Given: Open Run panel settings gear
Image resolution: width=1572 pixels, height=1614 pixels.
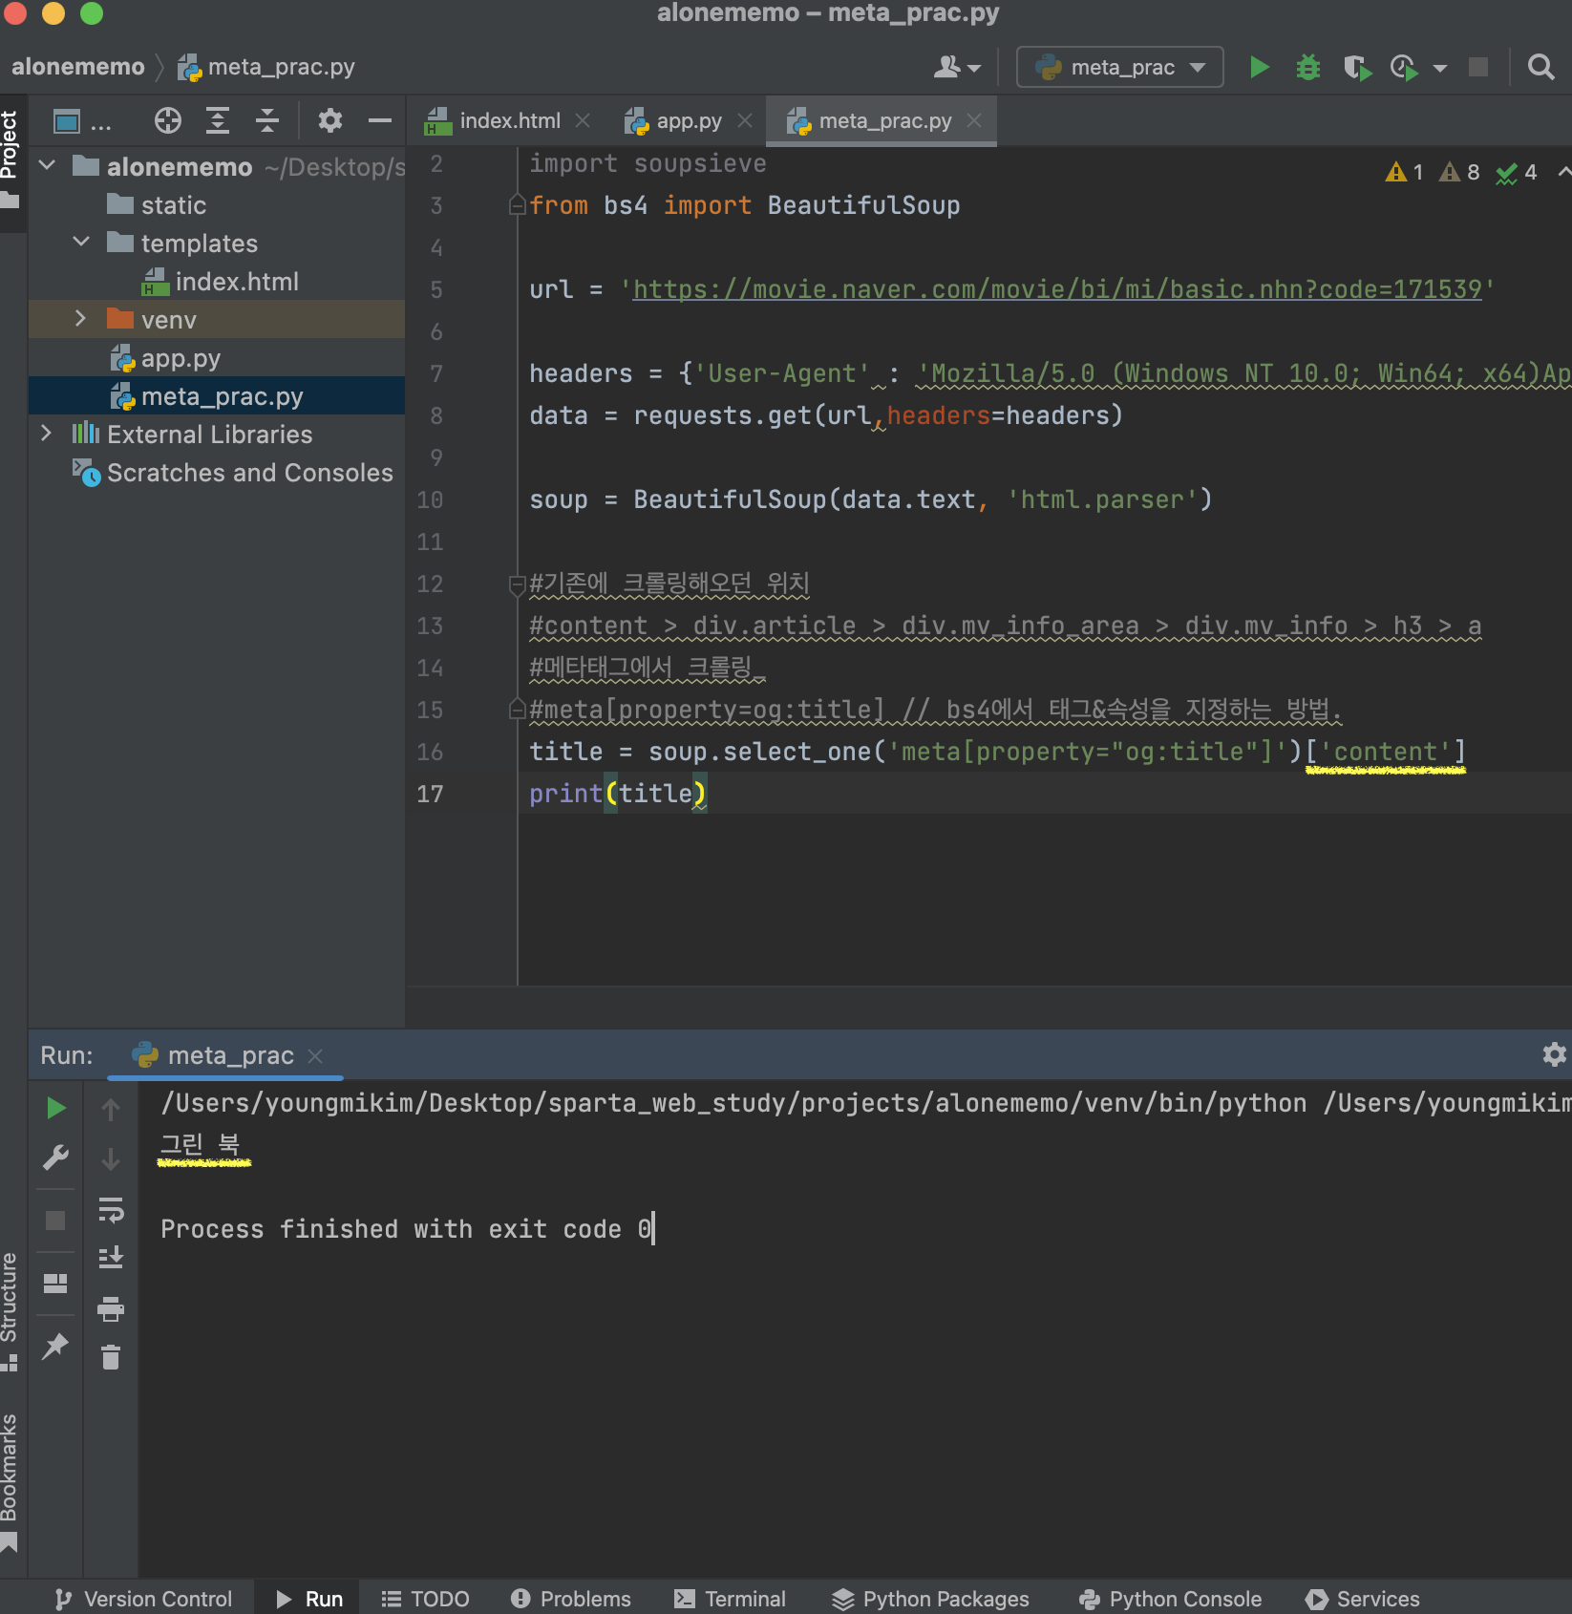Looking at the screenshot, I should pos(1554,1054).
